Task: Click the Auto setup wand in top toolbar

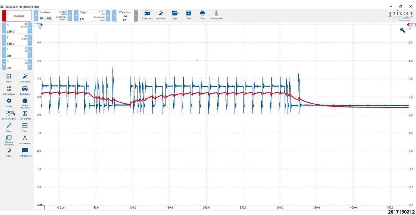Action: [x=161, y=15]
